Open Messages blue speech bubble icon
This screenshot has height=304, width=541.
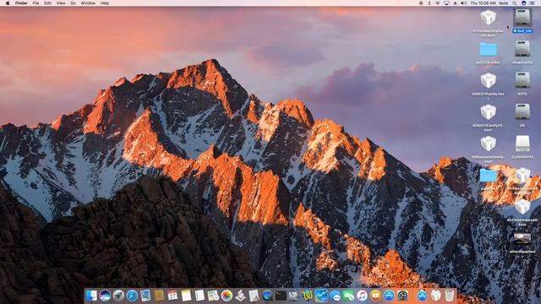[335, 296]
